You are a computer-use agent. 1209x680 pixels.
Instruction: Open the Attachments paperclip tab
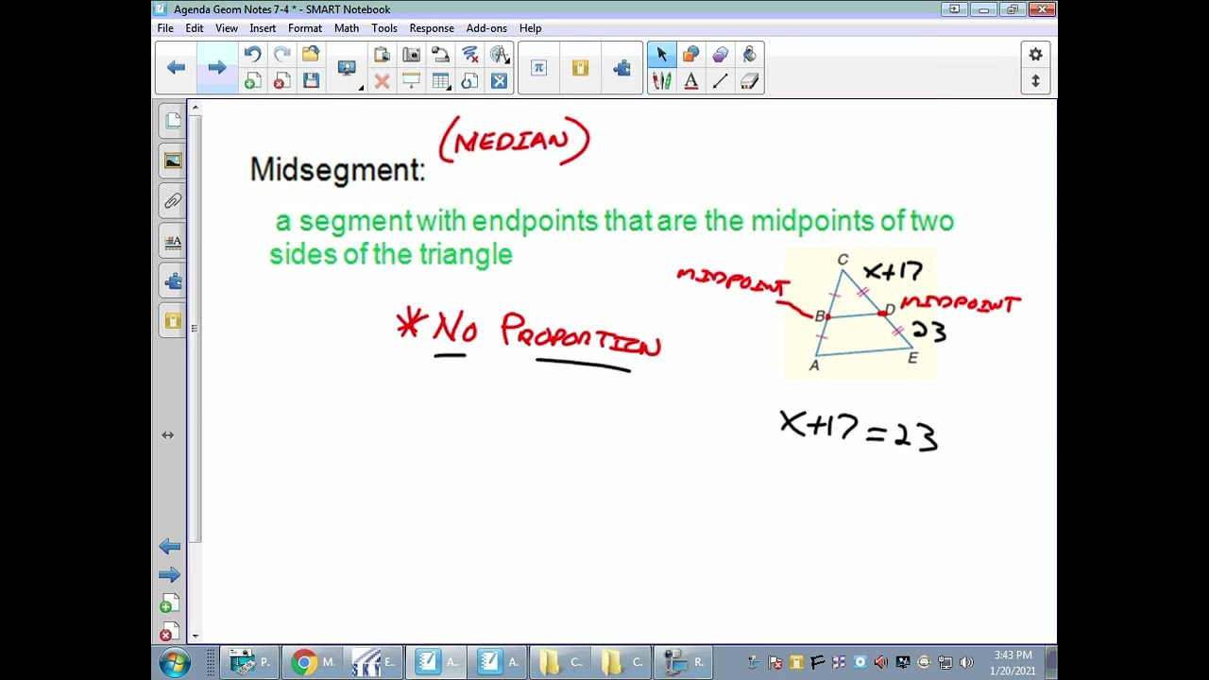(172, 200)
